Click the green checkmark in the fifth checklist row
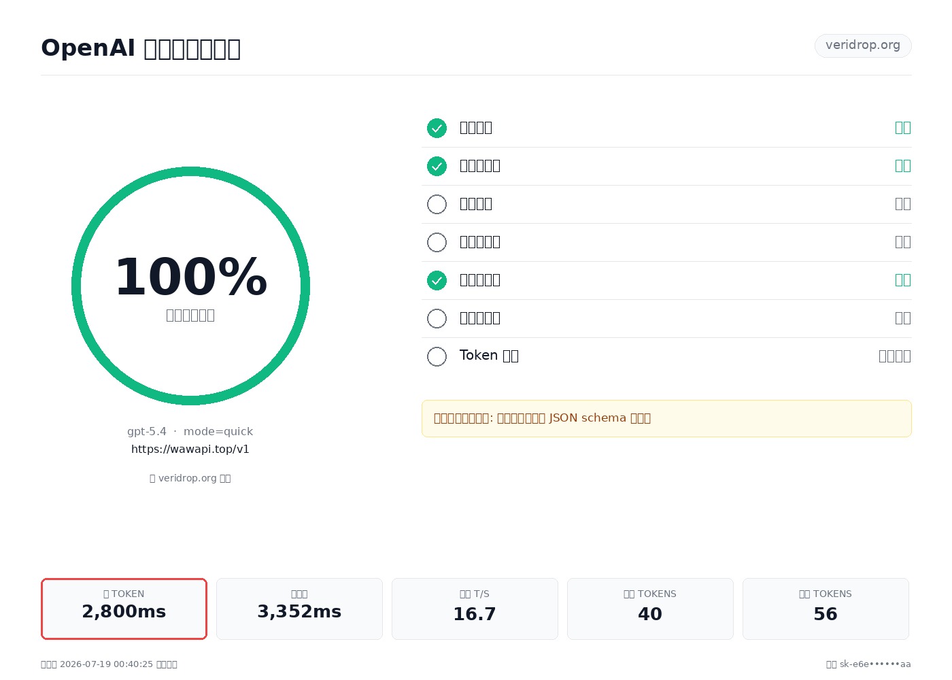Screen dimensions: 952x680 (x=437, y=280)
